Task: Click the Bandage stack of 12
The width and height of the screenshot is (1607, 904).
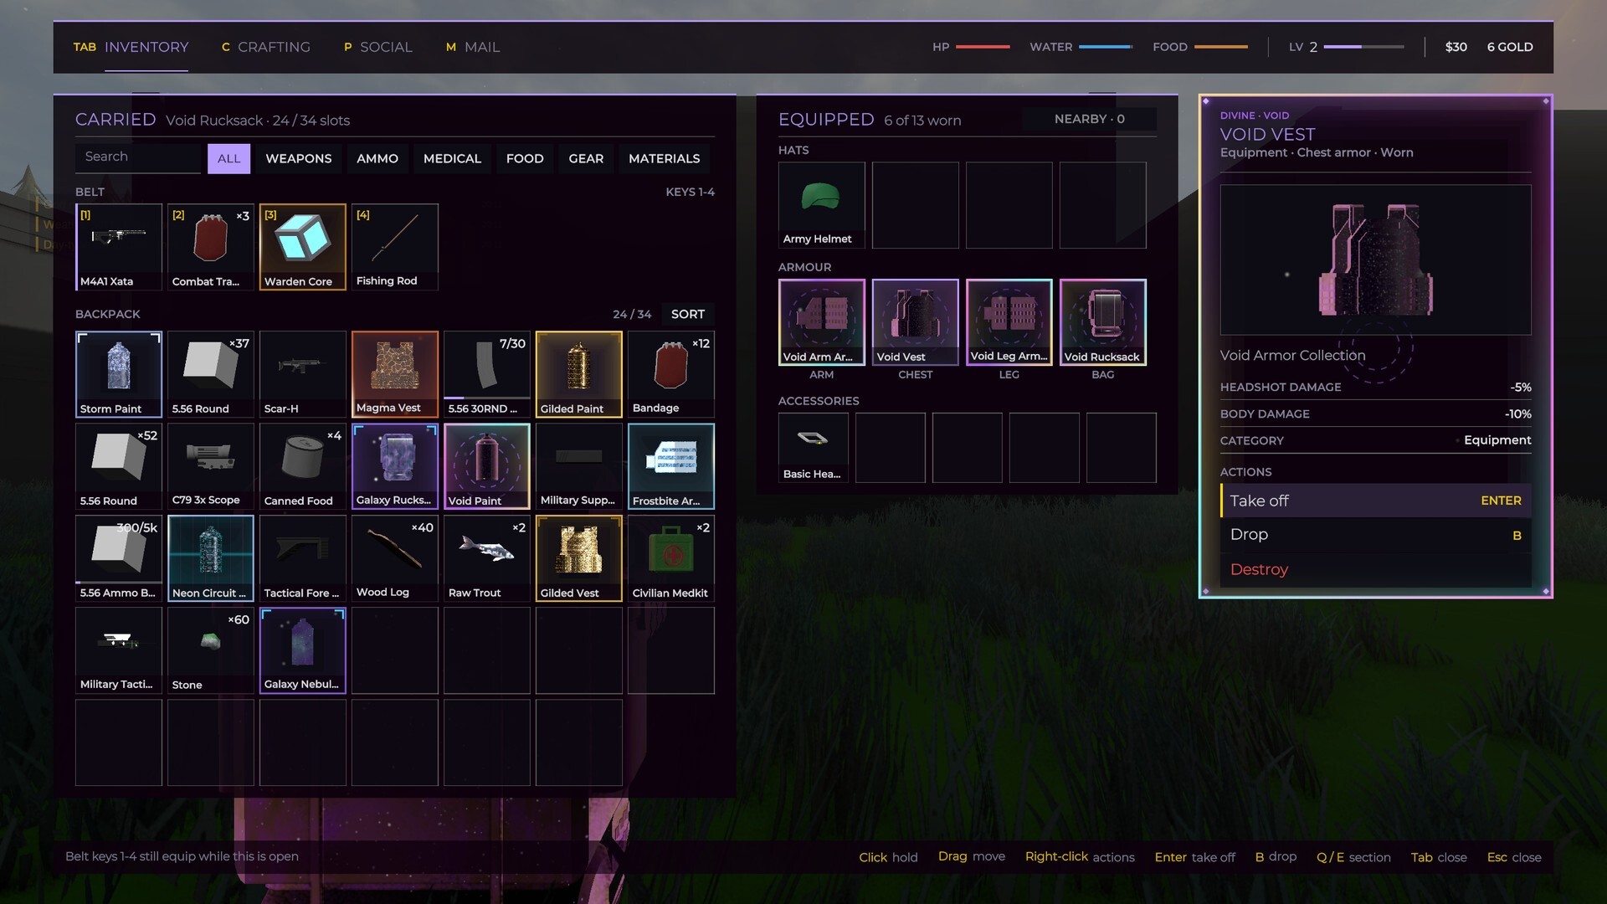Action: click(671, 374)
